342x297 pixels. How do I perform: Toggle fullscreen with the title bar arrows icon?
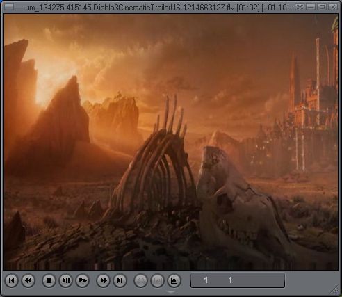coord(300,7)
